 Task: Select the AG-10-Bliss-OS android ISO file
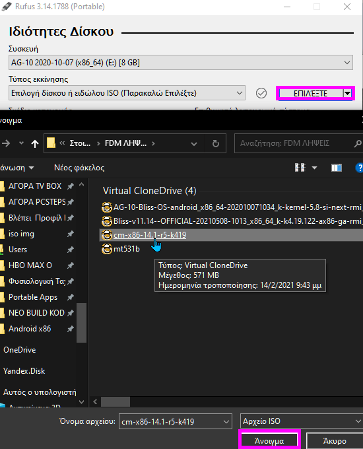pyautogui.click(x=238, y=207)
